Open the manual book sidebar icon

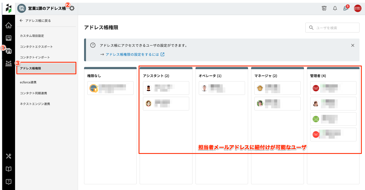pos(9,169)
